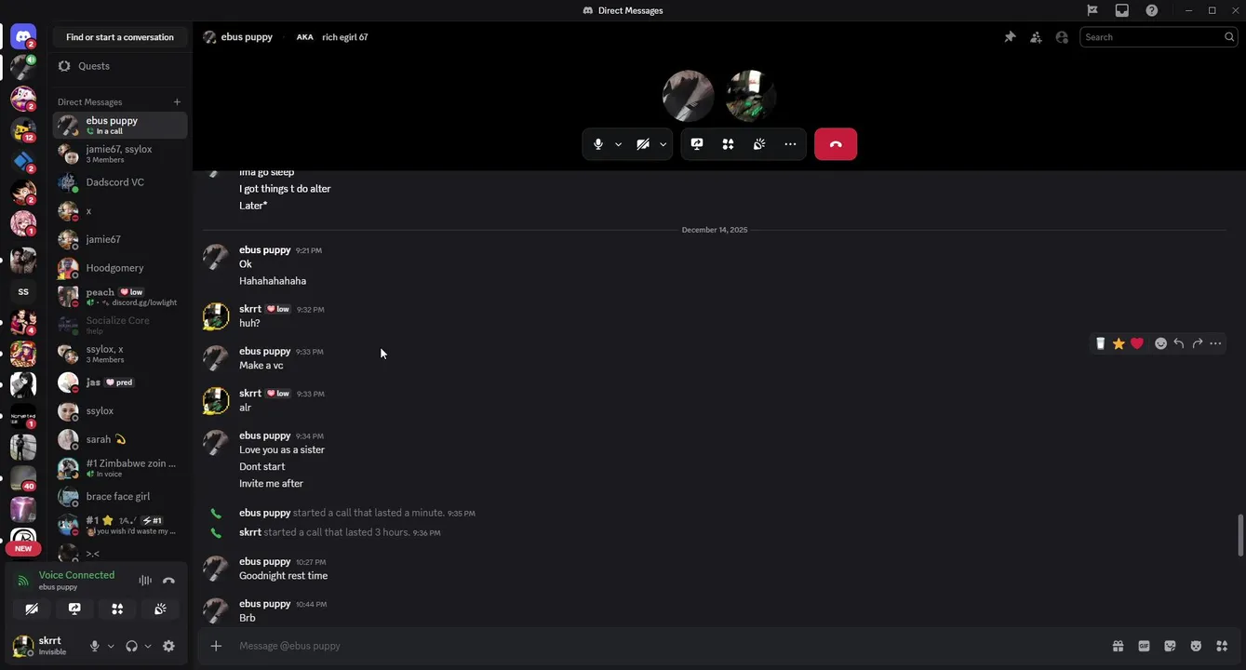Open the emoji picker in message bar

coord(1196,646)
